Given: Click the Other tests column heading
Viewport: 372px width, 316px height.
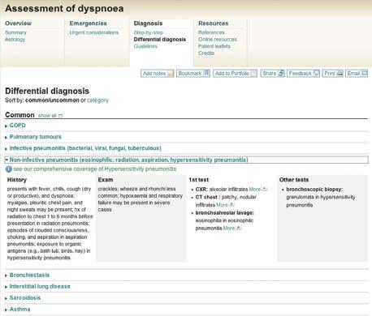Looking at the screenshot, I should pos(294,180).
